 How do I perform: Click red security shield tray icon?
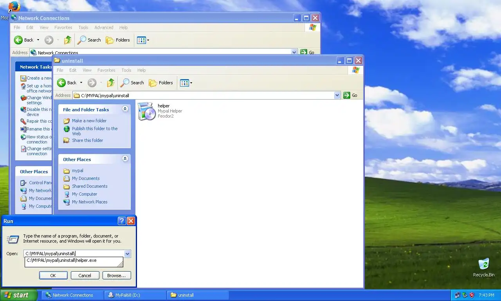pos(472,295)
